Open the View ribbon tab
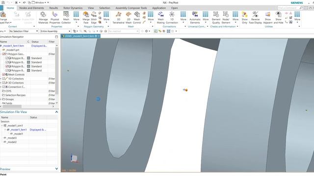Viewport: 314px width, 176px height. pyautogui.click(x=91, y=8)
